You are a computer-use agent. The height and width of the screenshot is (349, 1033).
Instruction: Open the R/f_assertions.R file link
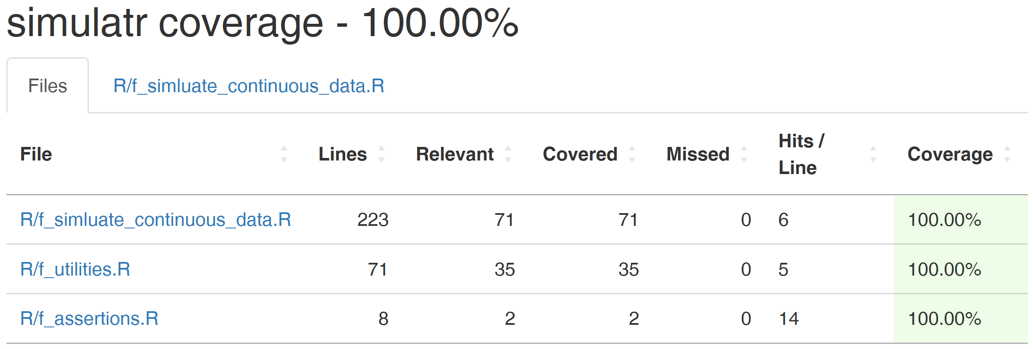pos(89,318)
